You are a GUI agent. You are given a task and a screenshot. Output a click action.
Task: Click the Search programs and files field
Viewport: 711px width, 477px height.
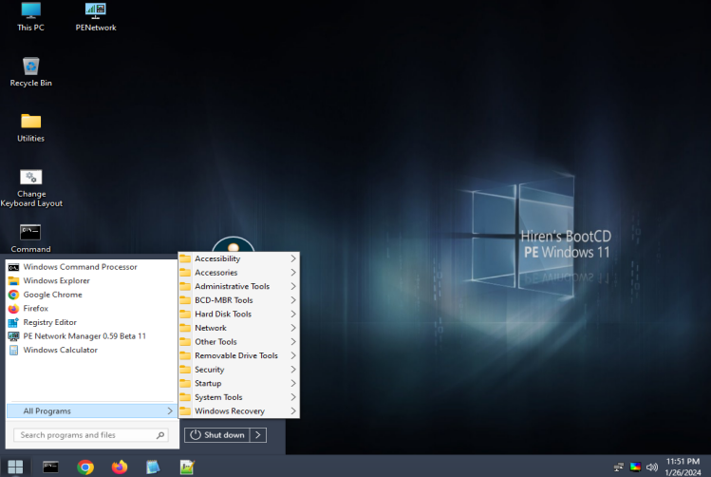(91, 435)
